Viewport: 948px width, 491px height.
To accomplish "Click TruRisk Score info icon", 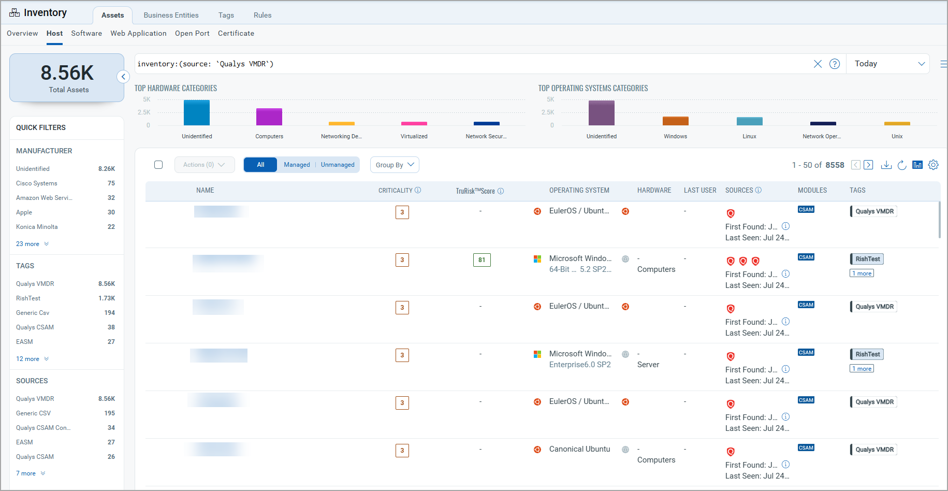I will point(501,191).
